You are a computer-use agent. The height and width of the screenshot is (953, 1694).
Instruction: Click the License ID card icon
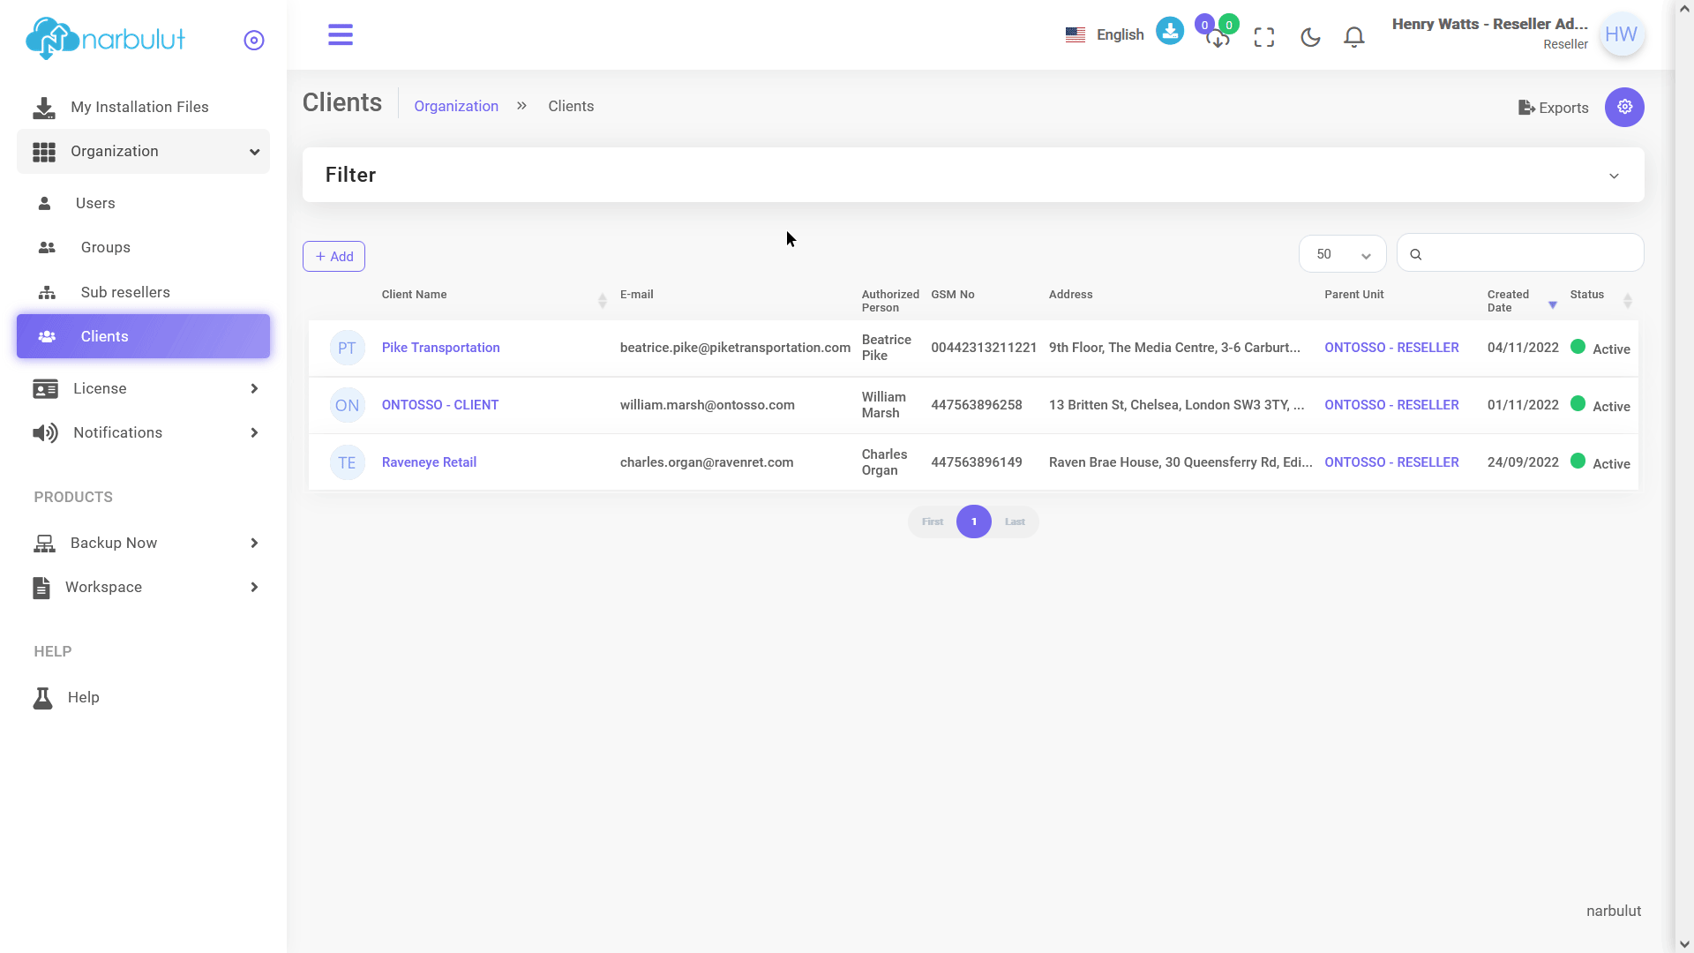[45, 389]
